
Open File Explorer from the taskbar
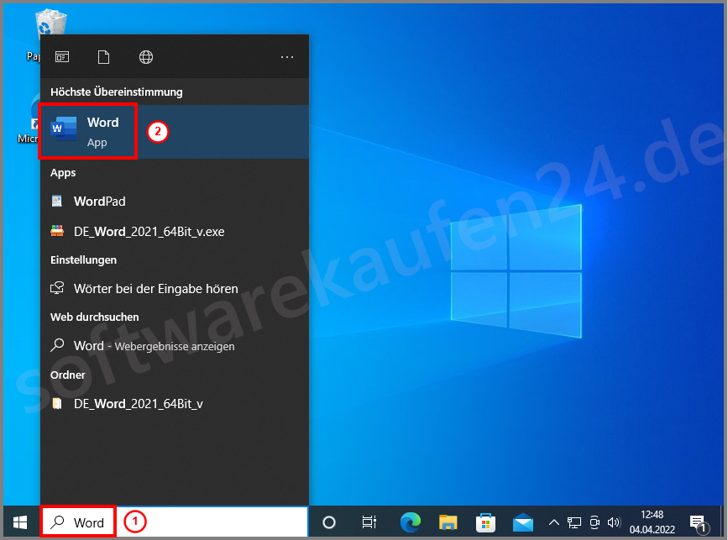448,522
